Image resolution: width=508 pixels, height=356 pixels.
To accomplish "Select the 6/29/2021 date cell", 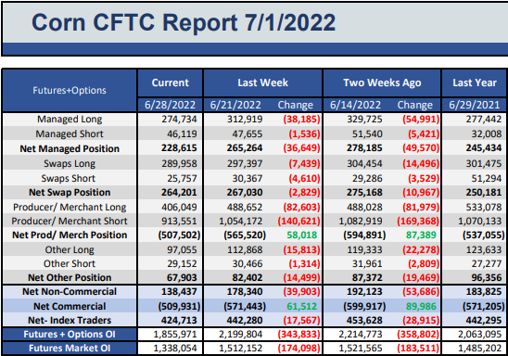I will coord(475,105).
